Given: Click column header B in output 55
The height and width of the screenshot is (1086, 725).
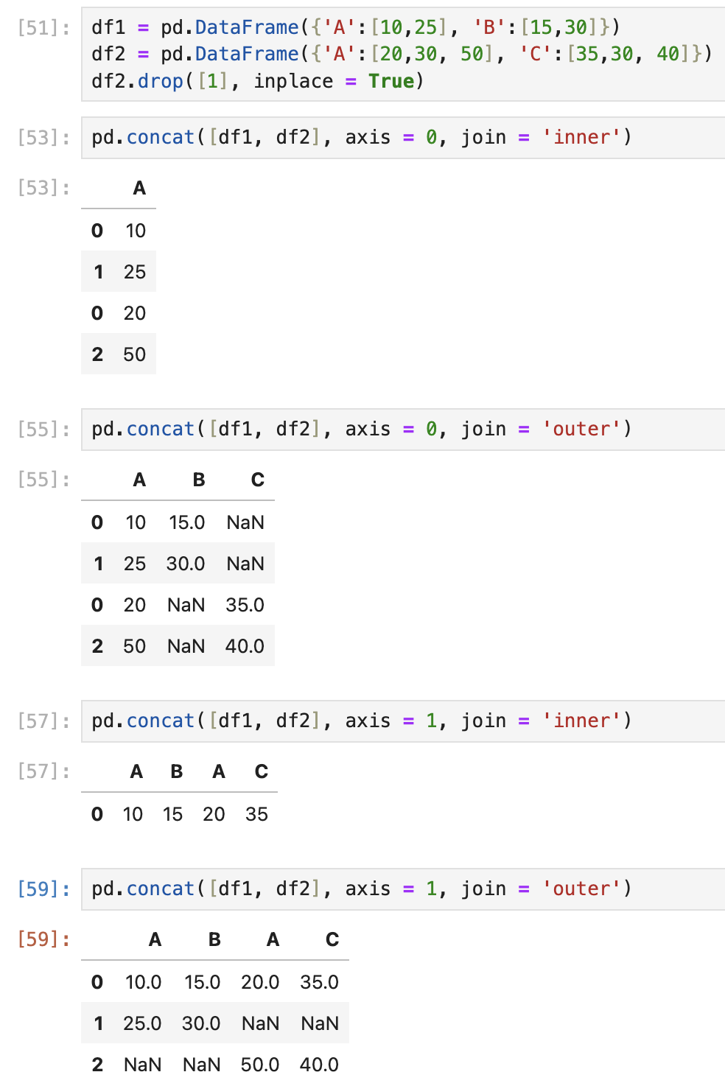Looking at the screenshot, I should (199, 480).
